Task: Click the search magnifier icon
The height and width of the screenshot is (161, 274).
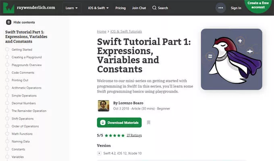Action: 154,8
